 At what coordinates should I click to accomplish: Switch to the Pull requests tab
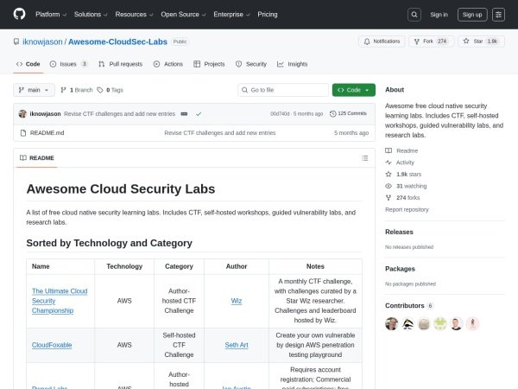121,64
